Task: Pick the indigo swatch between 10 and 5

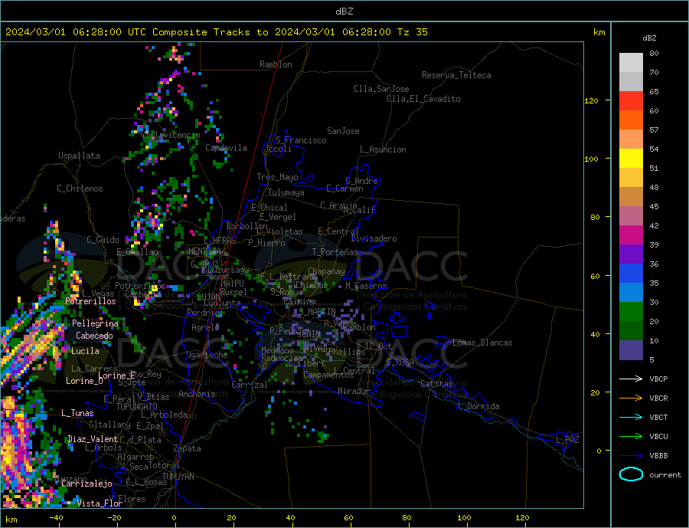Action: (x=631, y=350)
